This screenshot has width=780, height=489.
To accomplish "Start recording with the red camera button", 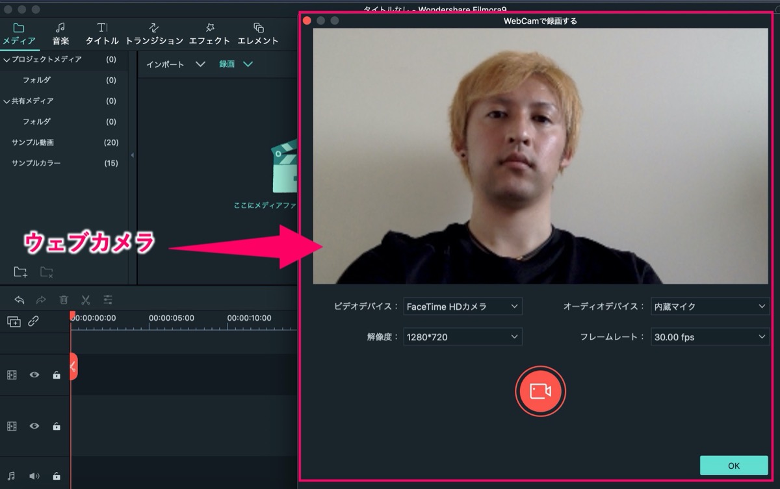I will (x=540, y=391).
